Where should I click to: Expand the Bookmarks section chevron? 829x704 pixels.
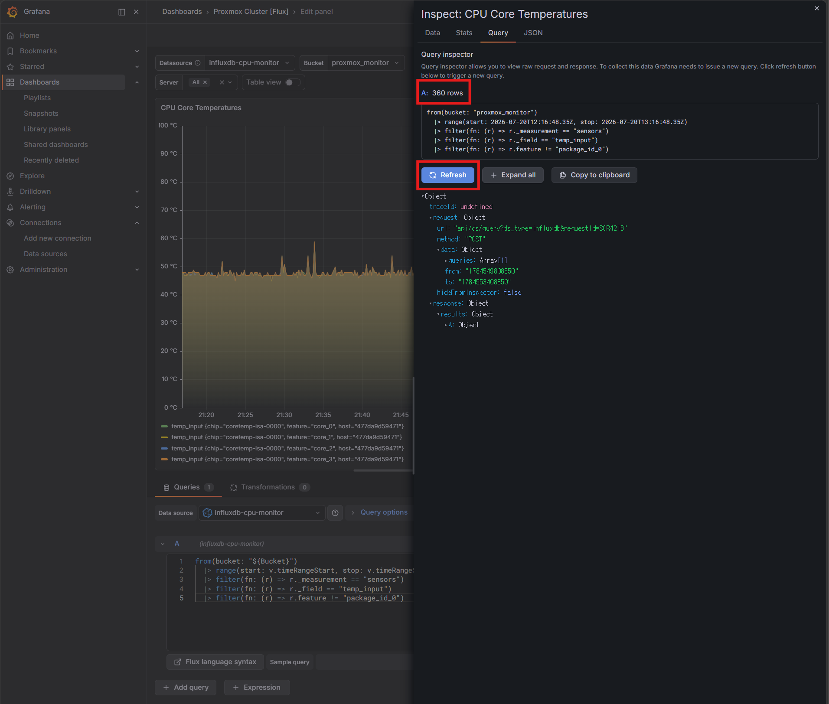137,51
